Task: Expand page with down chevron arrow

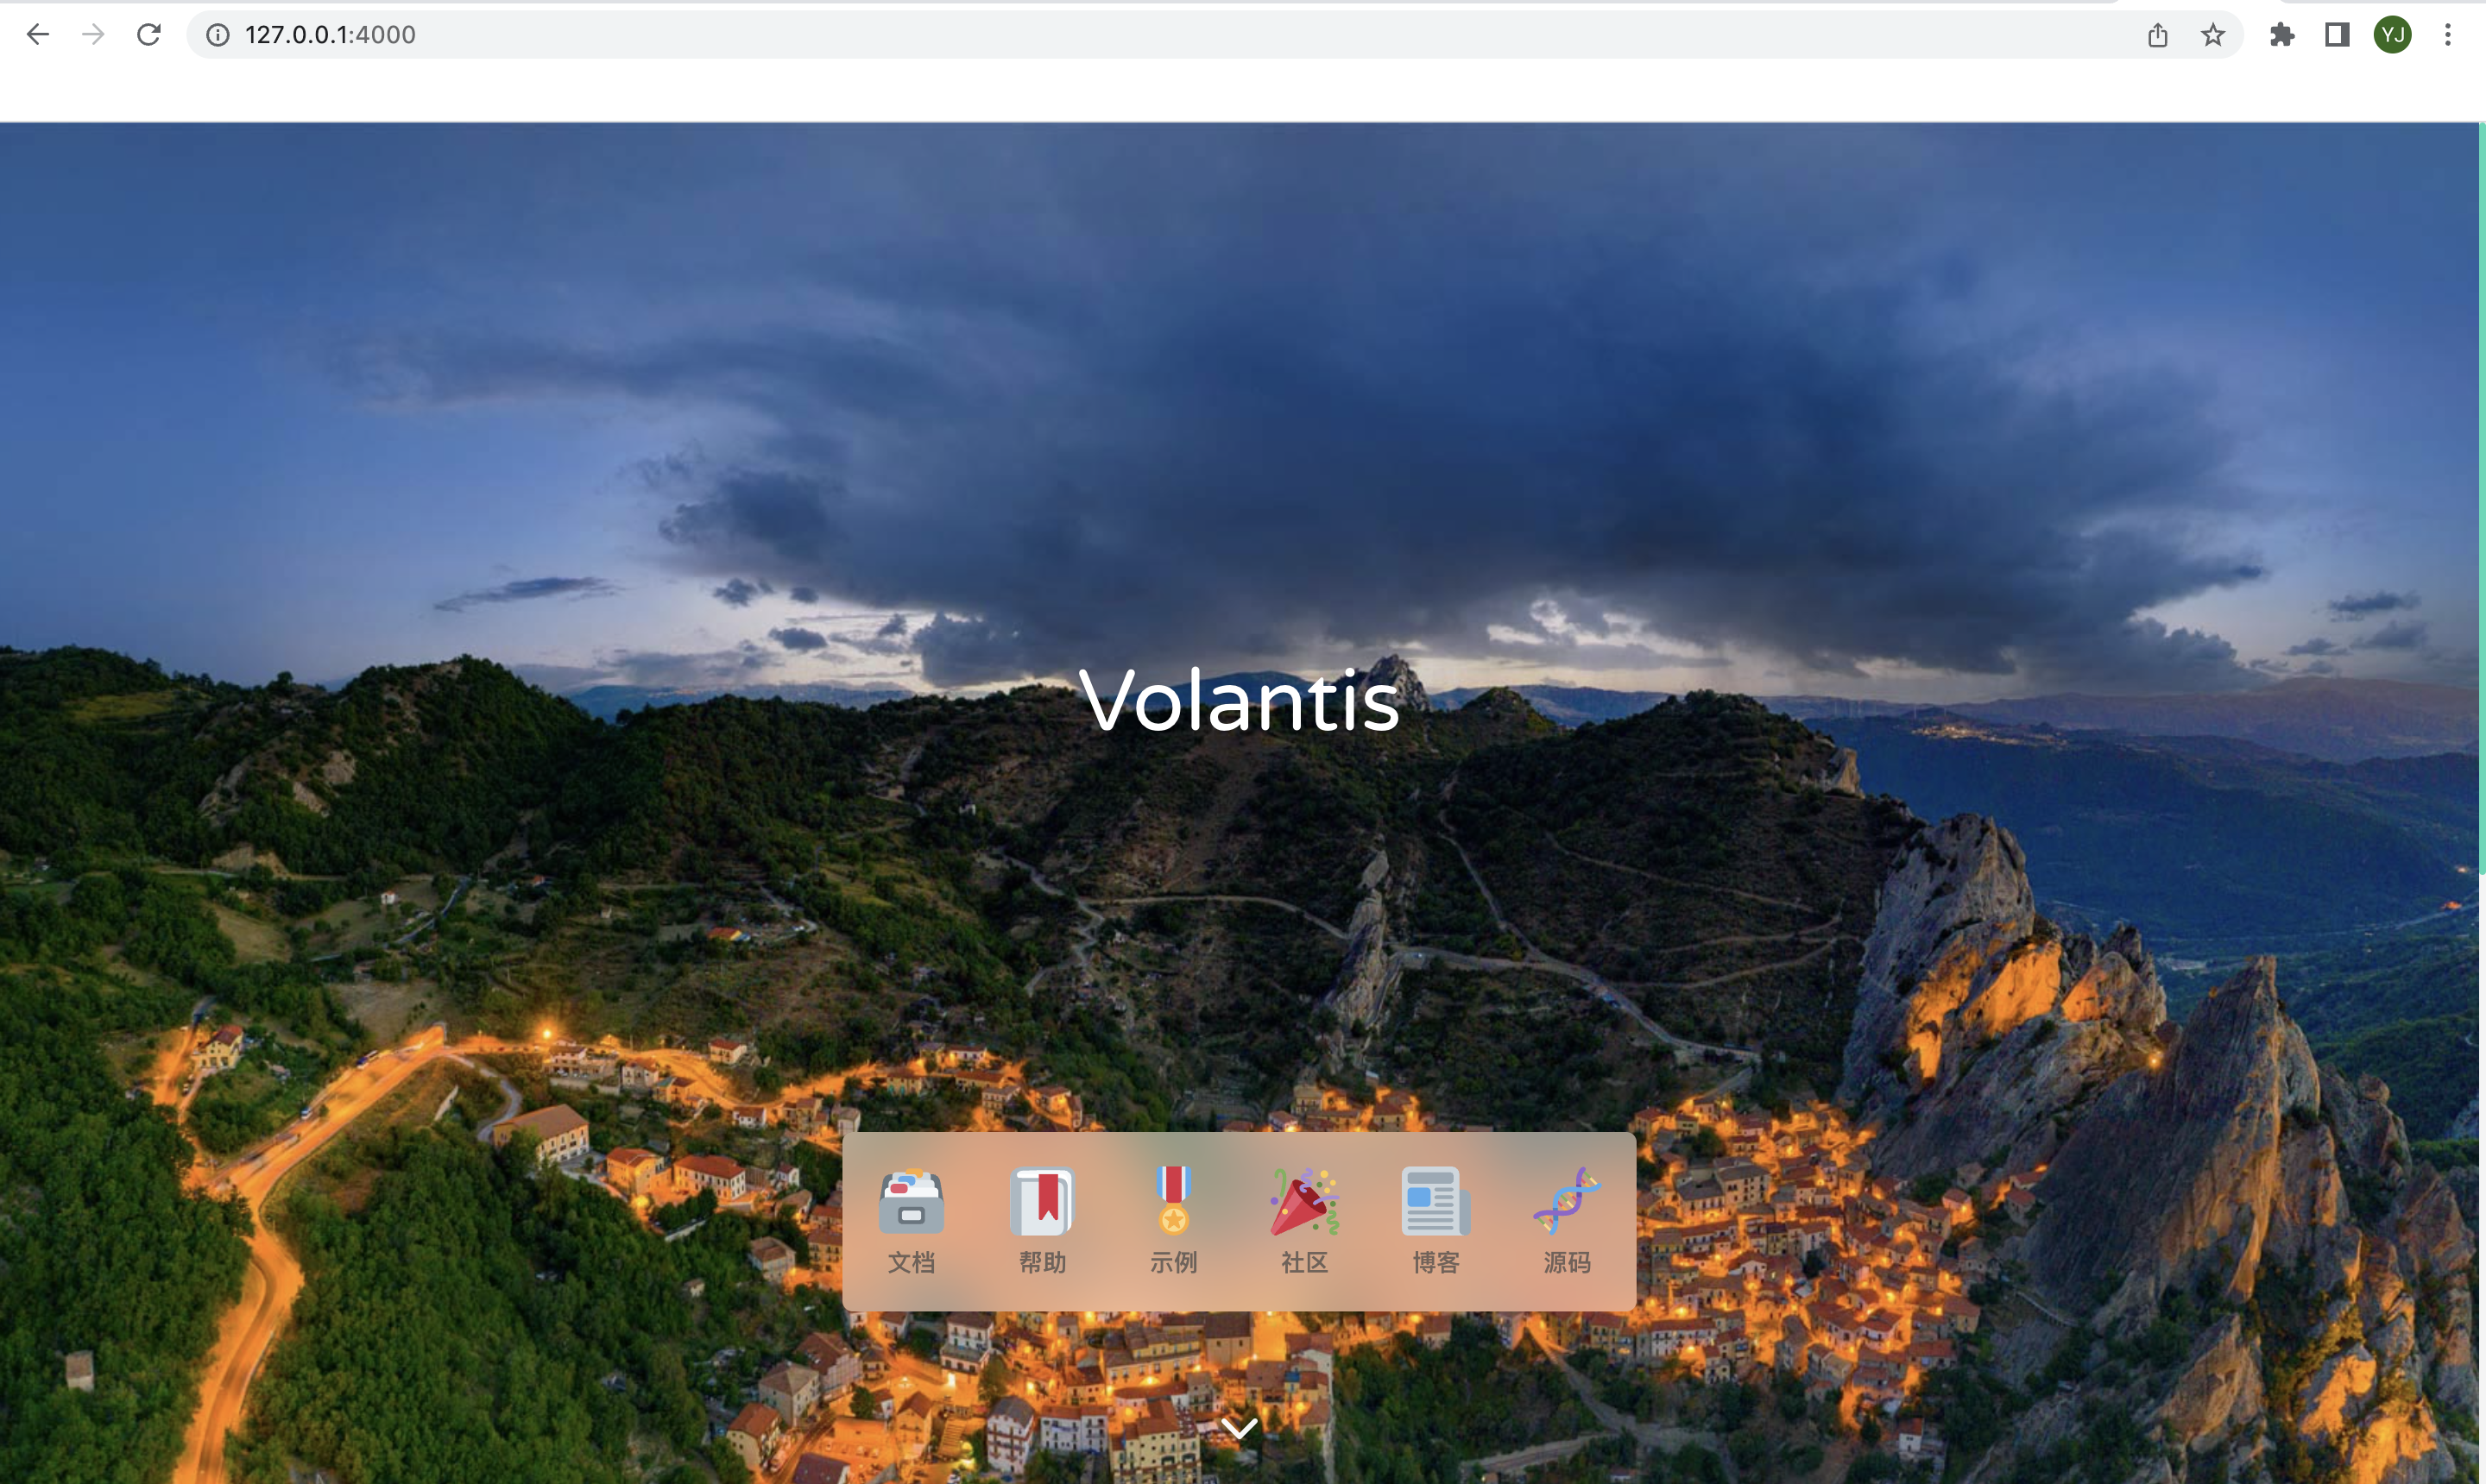Action: pyautogui.click(x=1240, y=1428)
